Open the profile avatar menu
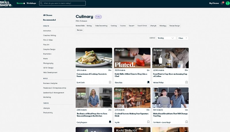The height and width of the screenshot is (132, 230). (227, 3)
